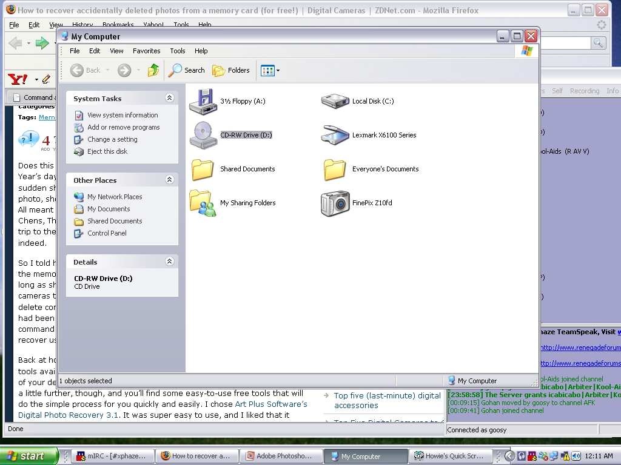Image resolution: width=621 pixels, height=465 pixels.
Task: Select the My Sharing Folders icon
Action: click(x=203, y=203)
